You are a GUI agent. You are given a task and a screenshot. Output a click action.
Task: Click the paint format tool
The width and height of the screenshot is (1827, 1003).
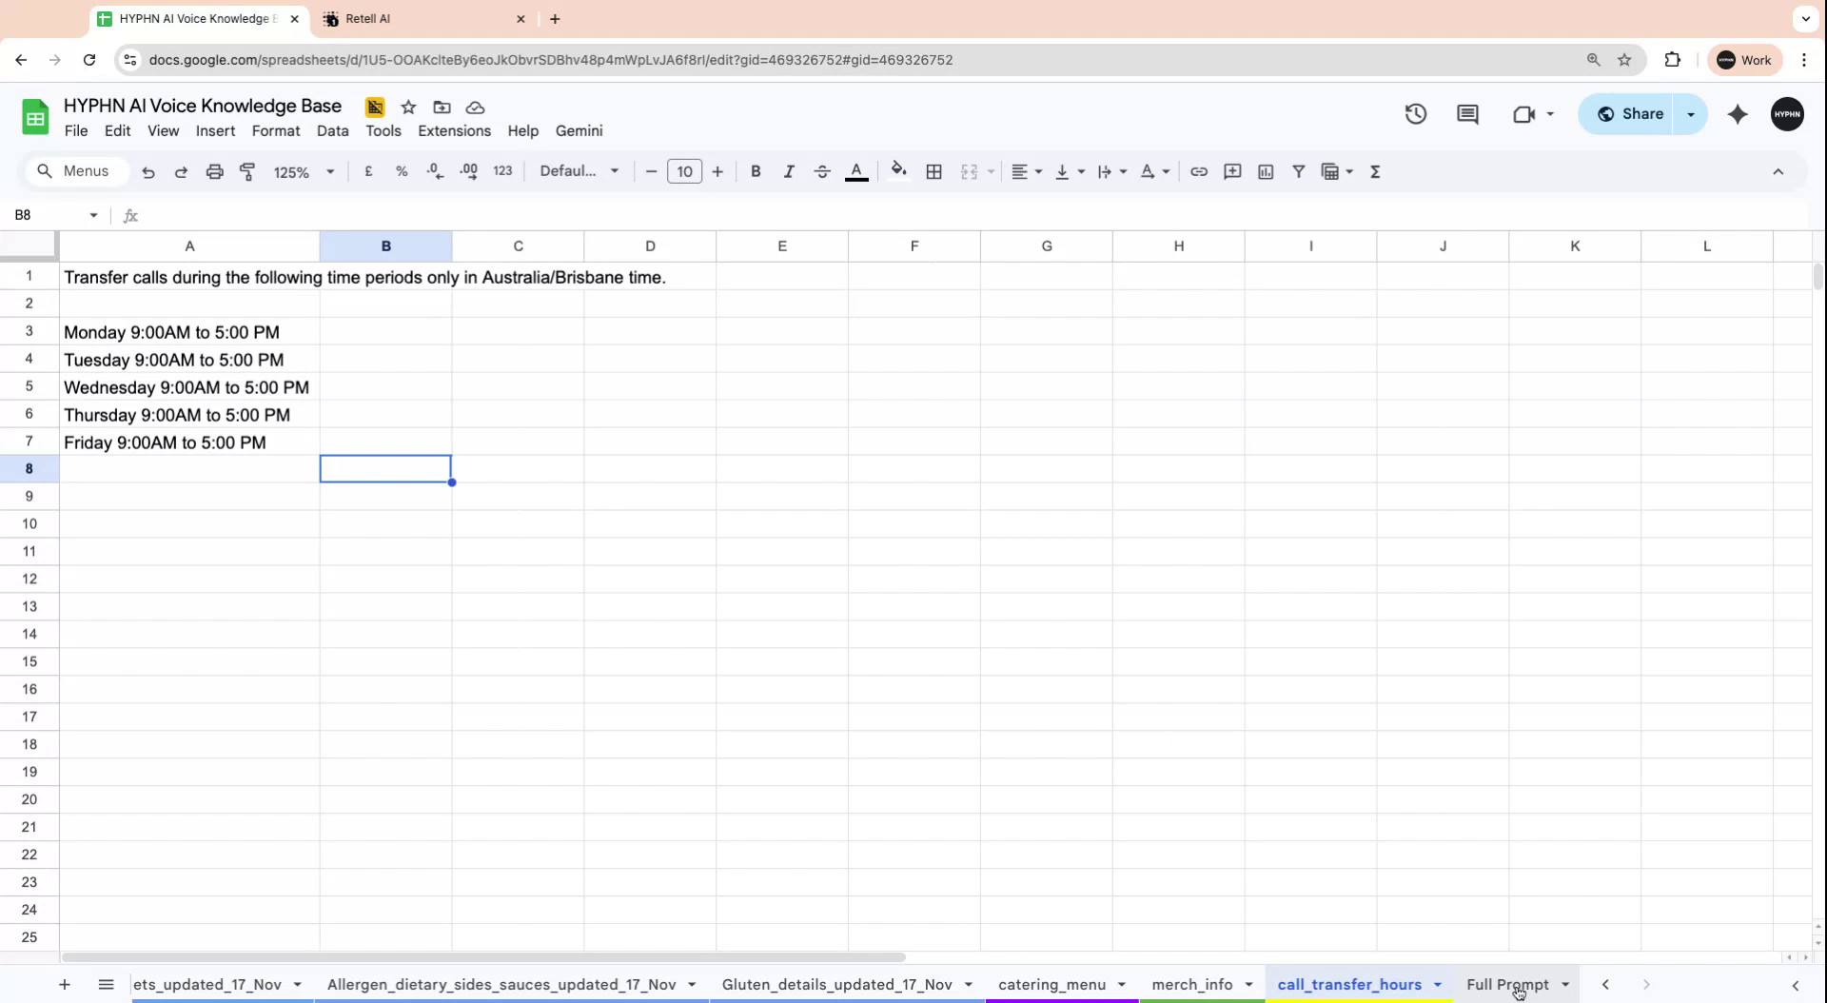coord(247,171)
